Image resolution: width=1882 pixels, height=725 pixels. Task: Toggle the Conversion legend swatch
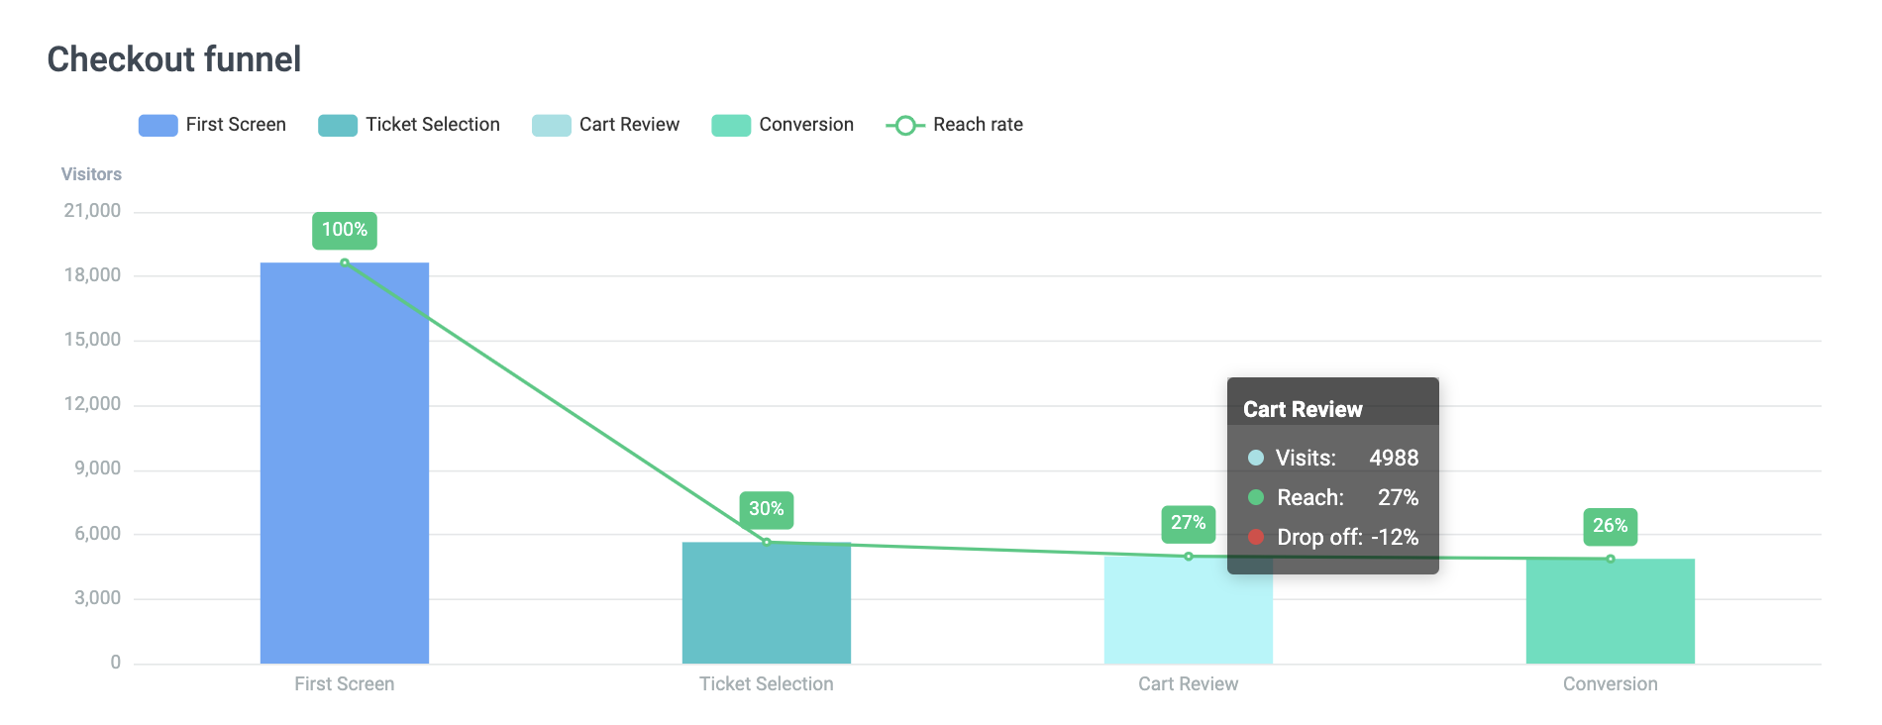pos(731,125)
